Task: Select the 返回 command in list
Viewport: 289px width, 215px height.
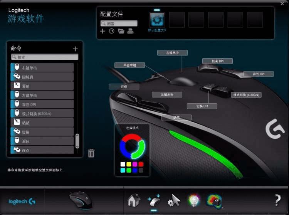Action: click(42, 141)
